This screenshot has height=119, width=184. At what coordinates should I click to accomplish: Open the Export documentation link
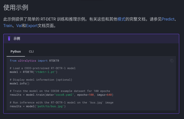[x=32, y=26]
